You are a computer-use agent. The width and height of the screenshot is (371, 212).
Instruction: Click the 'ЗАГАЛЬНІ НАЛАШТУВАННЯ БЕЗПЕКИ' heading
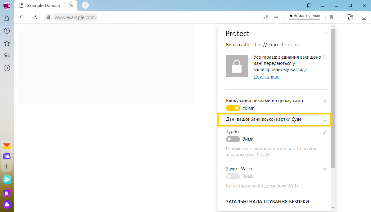(x=267, y=201)
